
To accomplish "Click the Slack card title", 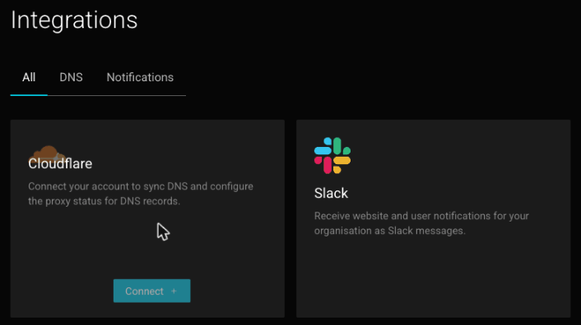I will pyautogui.click(x=331, y=193).
